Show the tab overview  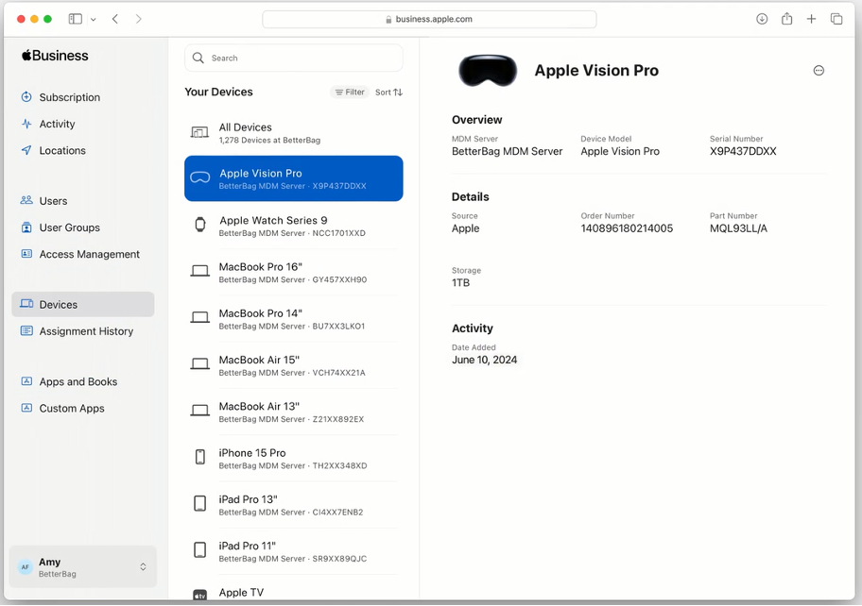click(836, 19)
